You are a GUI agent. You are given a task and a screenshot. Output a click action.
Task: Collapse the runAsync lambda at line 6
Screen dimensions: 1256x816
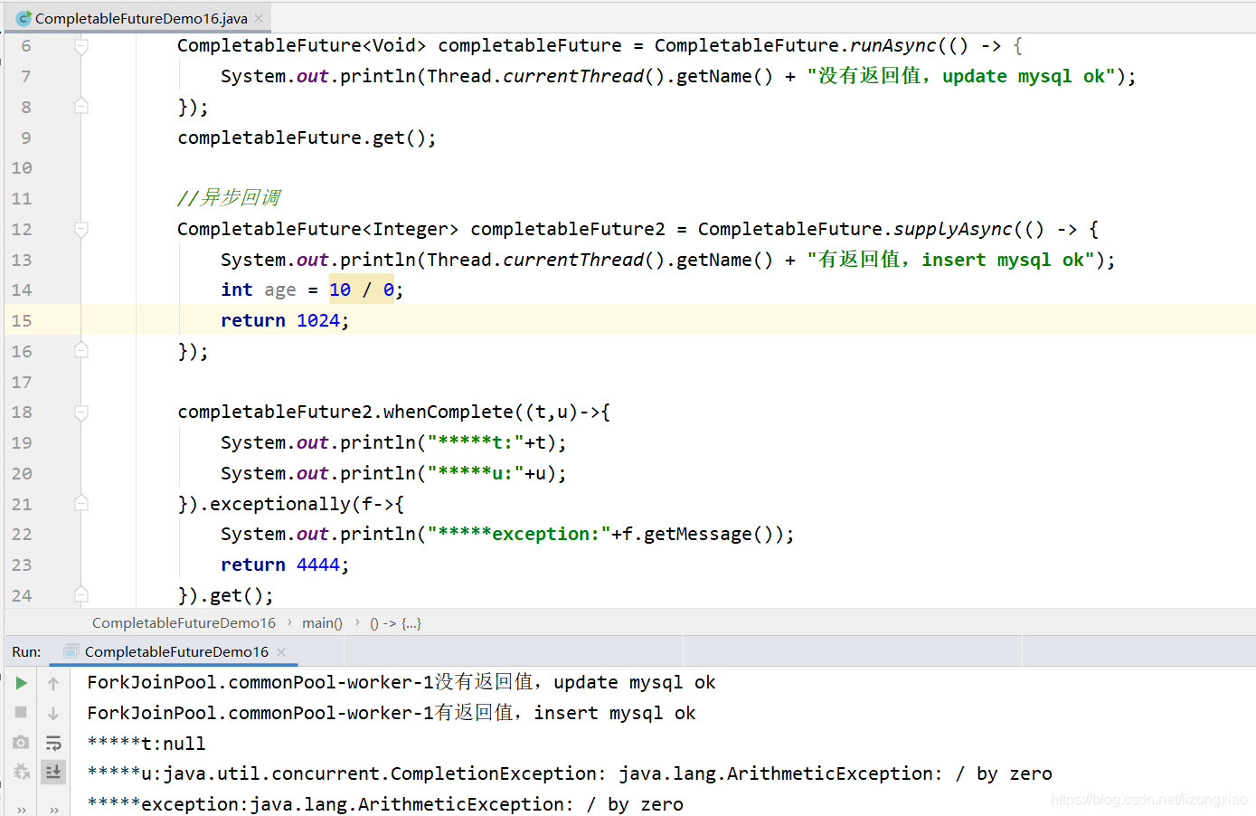(81, 46)
